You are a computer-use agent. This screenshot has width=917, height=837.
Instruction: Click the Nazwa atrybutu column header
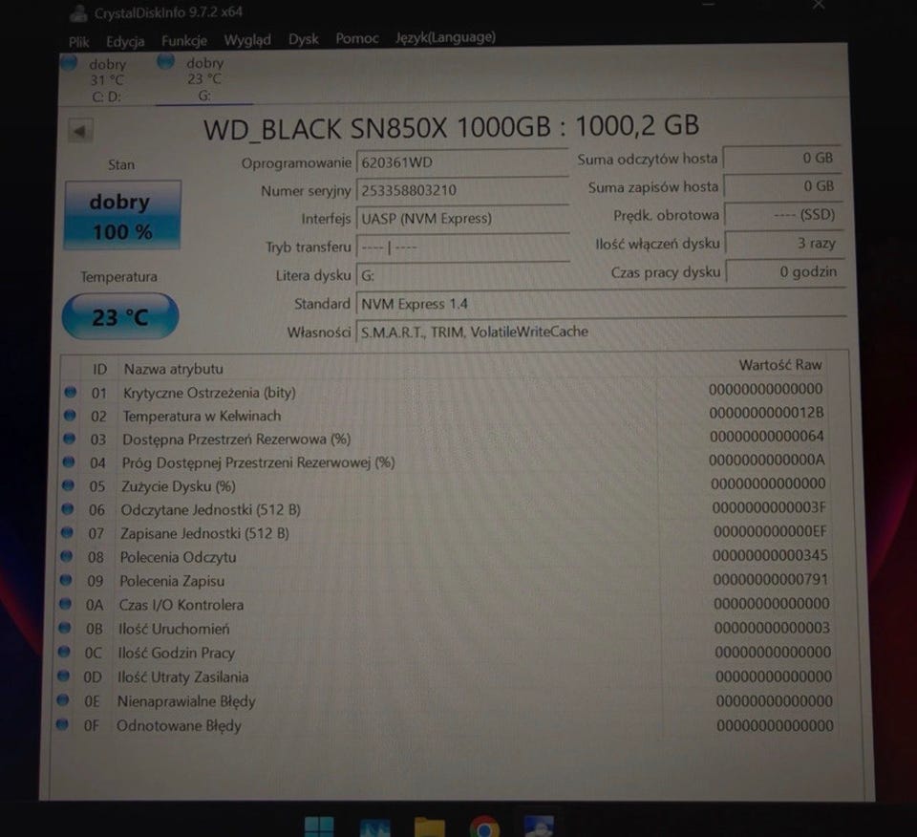pos(173,369)
